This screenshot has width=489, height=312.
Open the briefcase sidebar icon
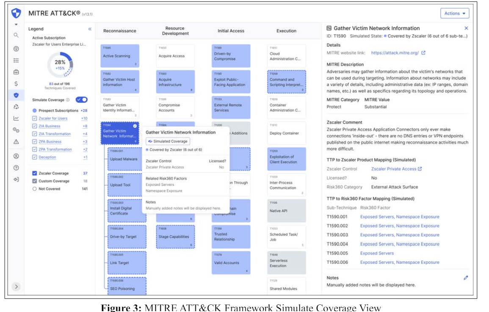[16, 72]
